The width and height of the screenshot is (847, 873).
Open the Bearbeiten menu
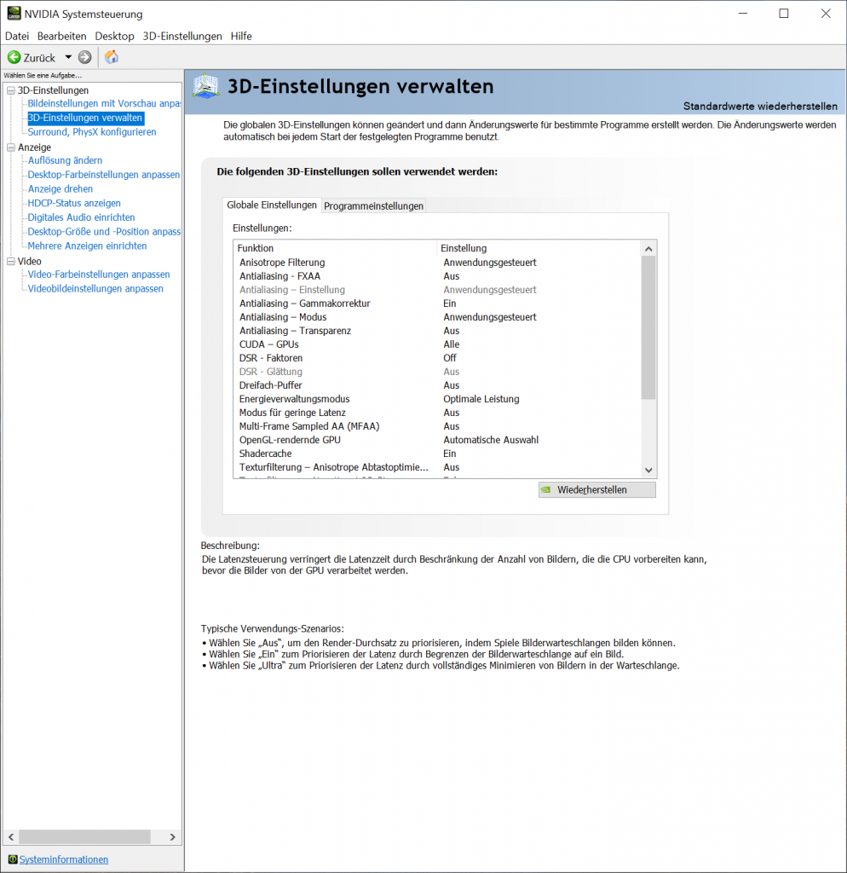pyautogui.click(x=61, y=36)
